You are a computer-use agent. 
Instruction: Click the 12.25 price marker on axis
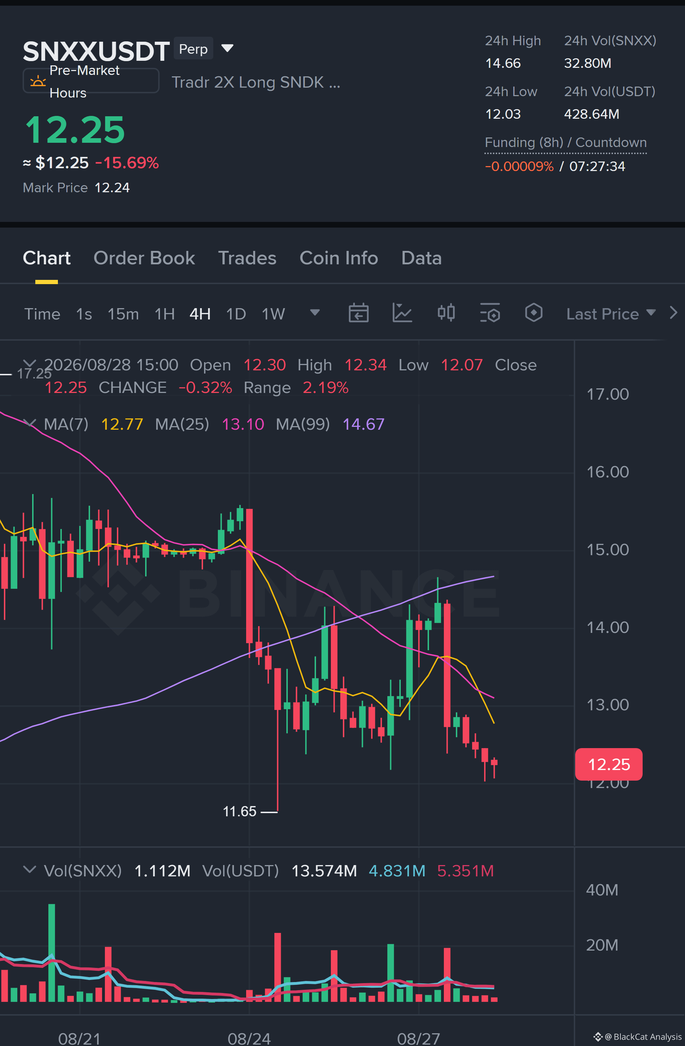[x=609, y=764]
